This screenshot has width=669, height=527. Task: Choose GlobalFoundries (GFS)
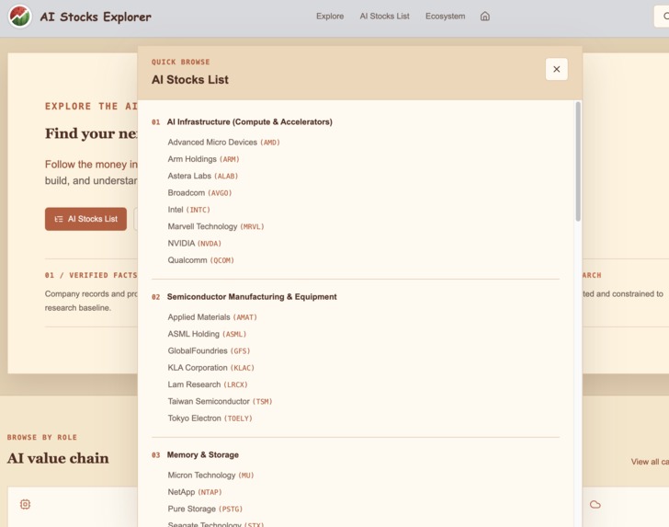209,351
